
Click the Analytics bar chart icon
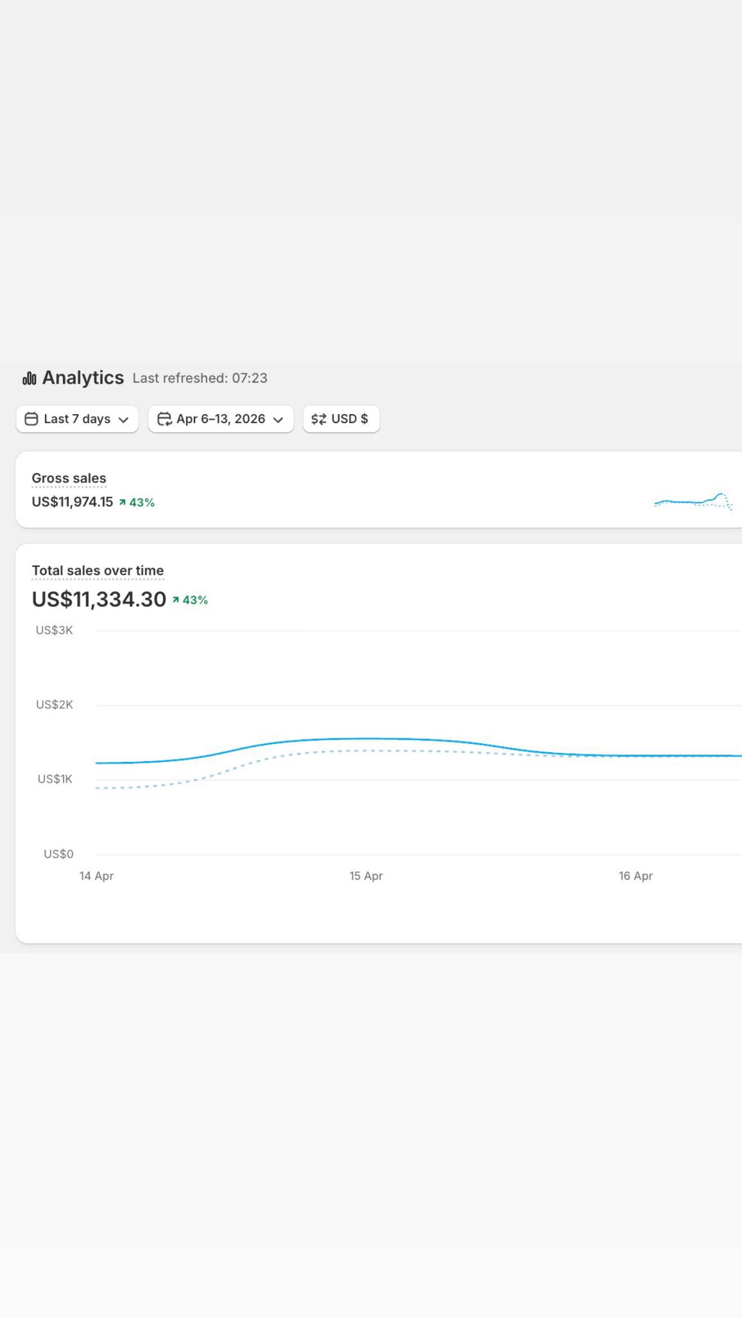click(x=29, y=378)
